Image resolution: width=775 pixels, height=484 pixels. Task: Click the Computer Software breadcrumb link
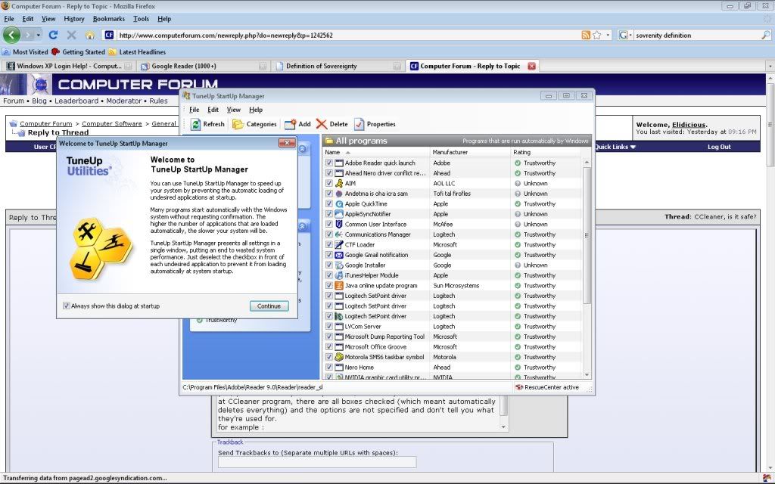[x=112, y=123]
